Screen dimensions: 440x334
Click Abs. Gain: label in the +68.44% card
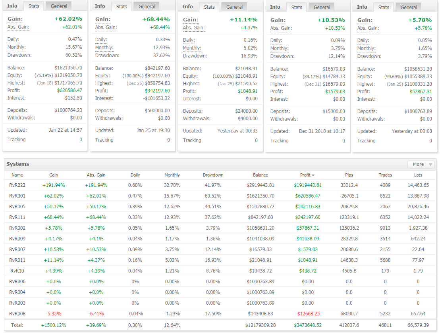click(106, 27)
